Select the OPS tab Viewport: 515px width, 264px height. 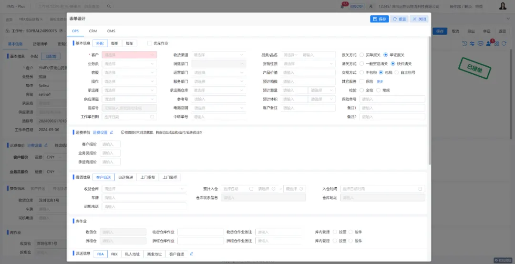click(x=75, y=31)
